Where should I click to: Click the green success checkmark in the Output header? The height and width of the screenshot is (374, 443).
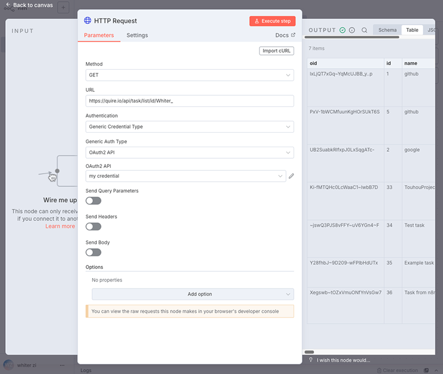(x=343, y=30)
